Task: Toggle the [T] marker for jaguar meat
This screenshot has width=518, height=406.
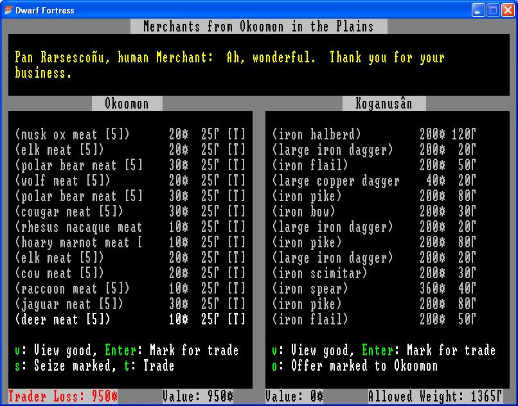Action: pyautogui.click(x=237, y=304)
